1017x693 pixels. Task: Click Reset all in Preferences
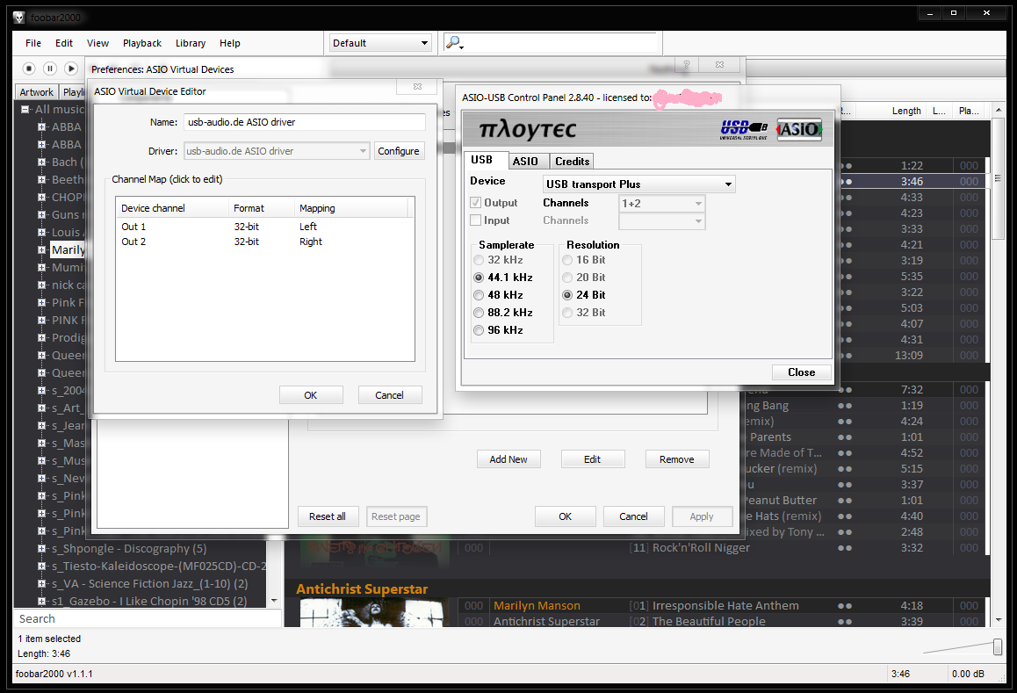click(x=328, y=516)
